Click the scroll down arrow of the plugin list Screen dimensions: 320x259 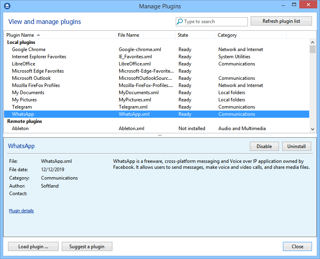pyautogui.click(x=312, y=129)
